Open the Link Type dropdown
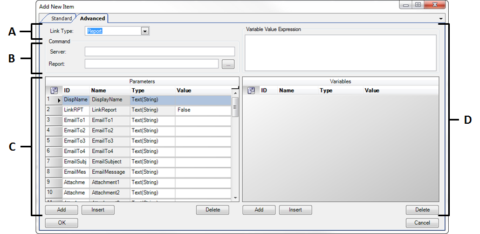Image resolution: width=480 pixels, height=234 pixels. click(x=145, y=31)
